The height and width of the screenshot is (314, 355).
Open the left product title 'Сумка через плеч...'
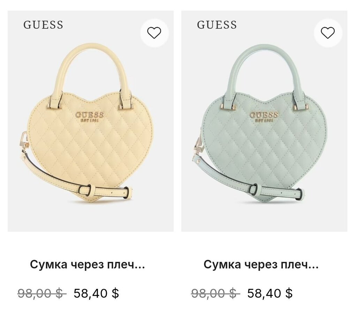point(87,265)
